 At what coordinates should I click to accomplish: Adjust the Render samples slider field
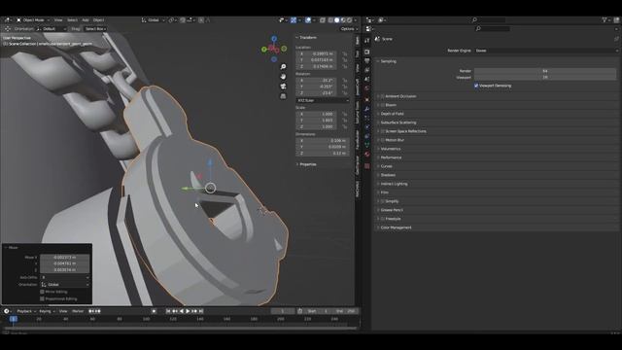tap(545, 71)
